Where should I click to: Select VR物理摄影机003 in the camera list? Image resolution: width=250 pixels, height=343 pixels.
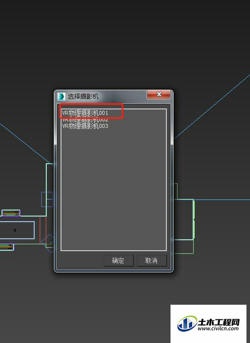pyautogui.click(x=85, y=126)
